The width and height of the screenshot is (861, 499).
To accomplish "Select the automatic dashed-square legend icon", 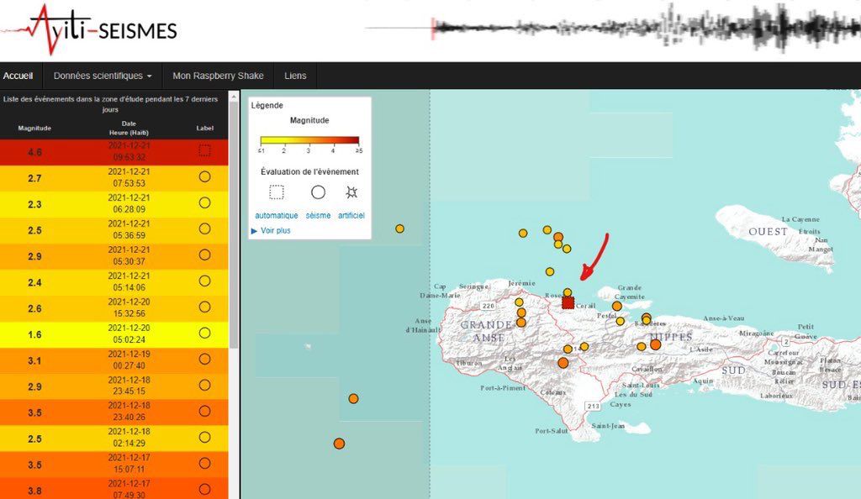I will click(x=277, y=192).
